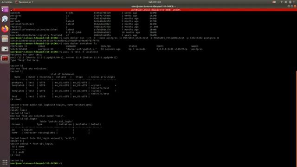Click the terminal group icon in red titlebar
Viewport: 297px width, 167px height.
click(12, 10)
